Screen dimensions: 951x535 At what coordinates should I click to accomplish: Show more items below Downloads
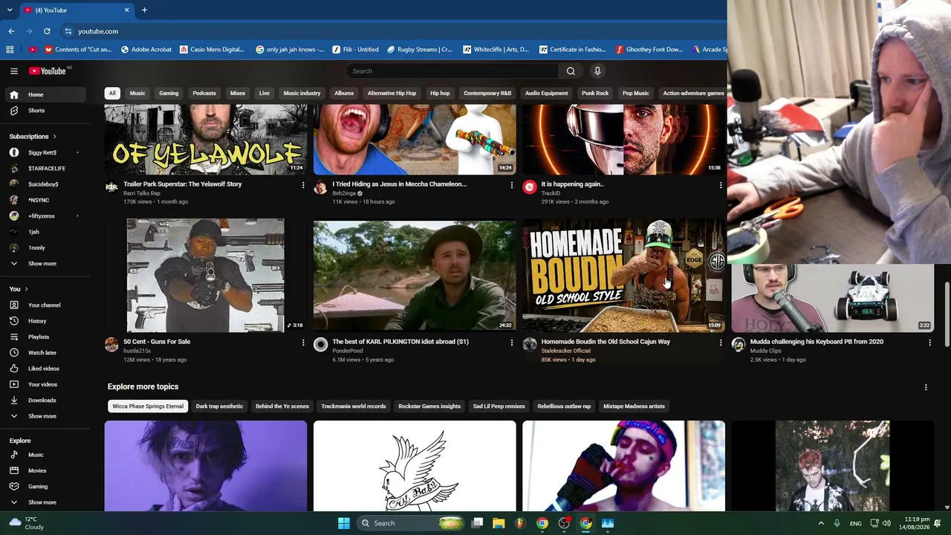[42, 416]
